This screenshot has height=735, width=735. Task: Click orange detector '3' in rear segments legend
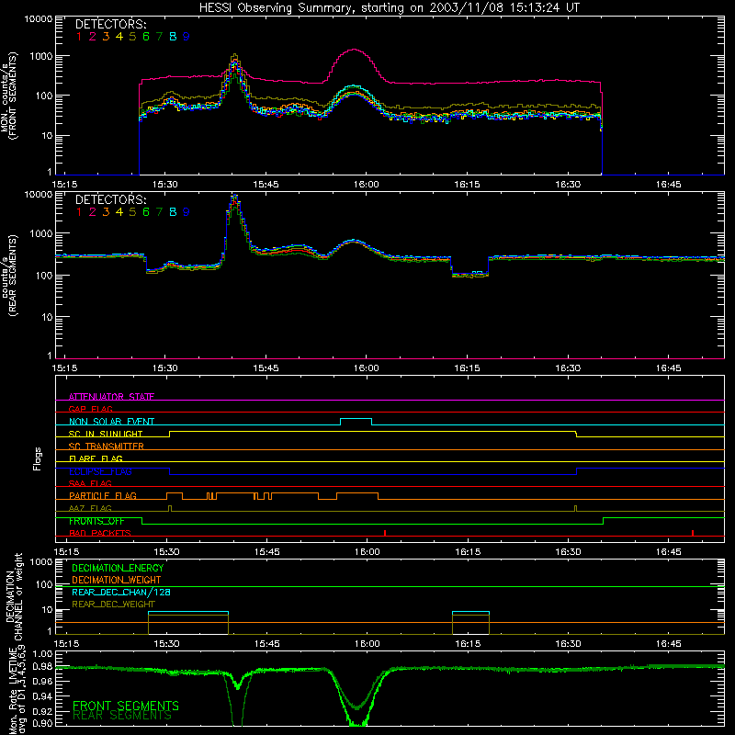106,212
